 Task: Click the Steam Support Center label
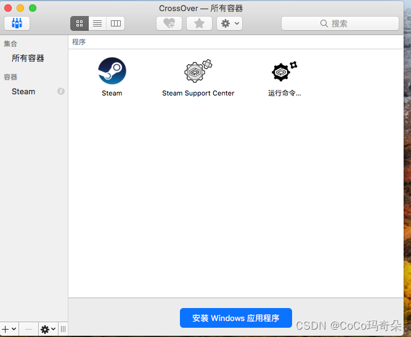(198, 93)
